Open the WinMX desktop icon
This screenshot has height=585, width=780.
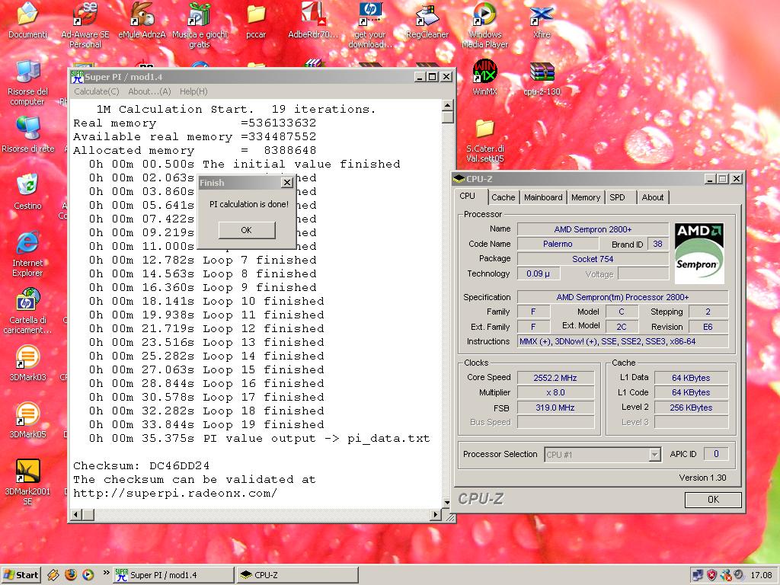click(x=485, y=74)
